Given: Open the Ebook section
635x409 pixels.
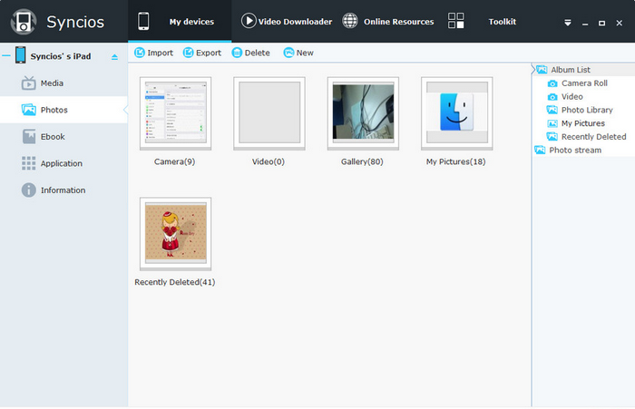Looking at the screenshot, I should click(53, 136).
